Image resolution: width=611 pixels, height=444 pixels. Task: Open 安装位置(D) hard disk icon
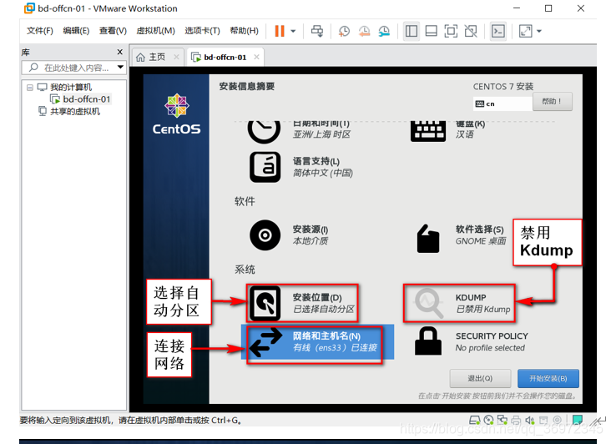pos(265,304)
